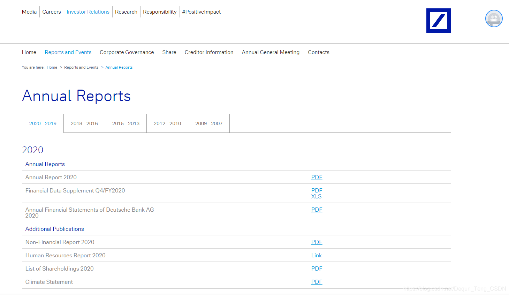509x295 pixels.
Task: Click 'Human Resources Report 2020' row text
Action: [66, 255]
